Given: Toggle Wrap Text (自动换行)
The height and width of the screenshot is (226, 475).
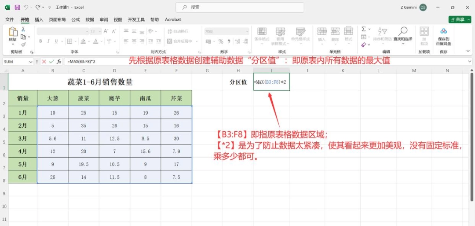Looking at the screenshot, I should (178, 31).
